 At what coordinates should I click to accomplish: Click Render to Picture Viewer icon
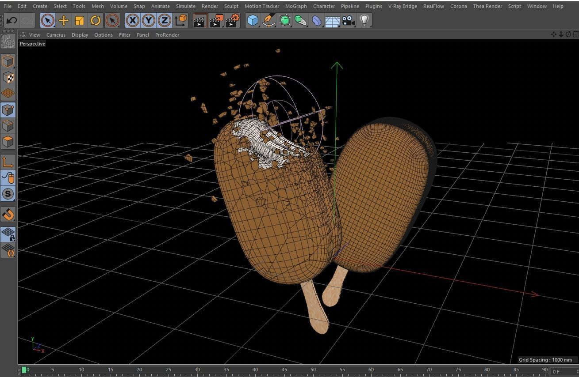point(216,20)
